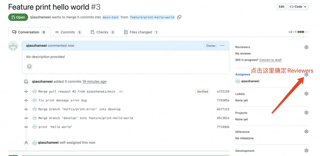Click the avatar in the self-assigned event
The height and width of the screenshot is (156, 320).
(34, 143)
